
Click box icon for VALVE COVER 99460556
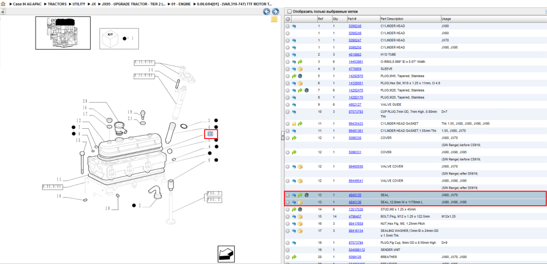click(300, 166)
